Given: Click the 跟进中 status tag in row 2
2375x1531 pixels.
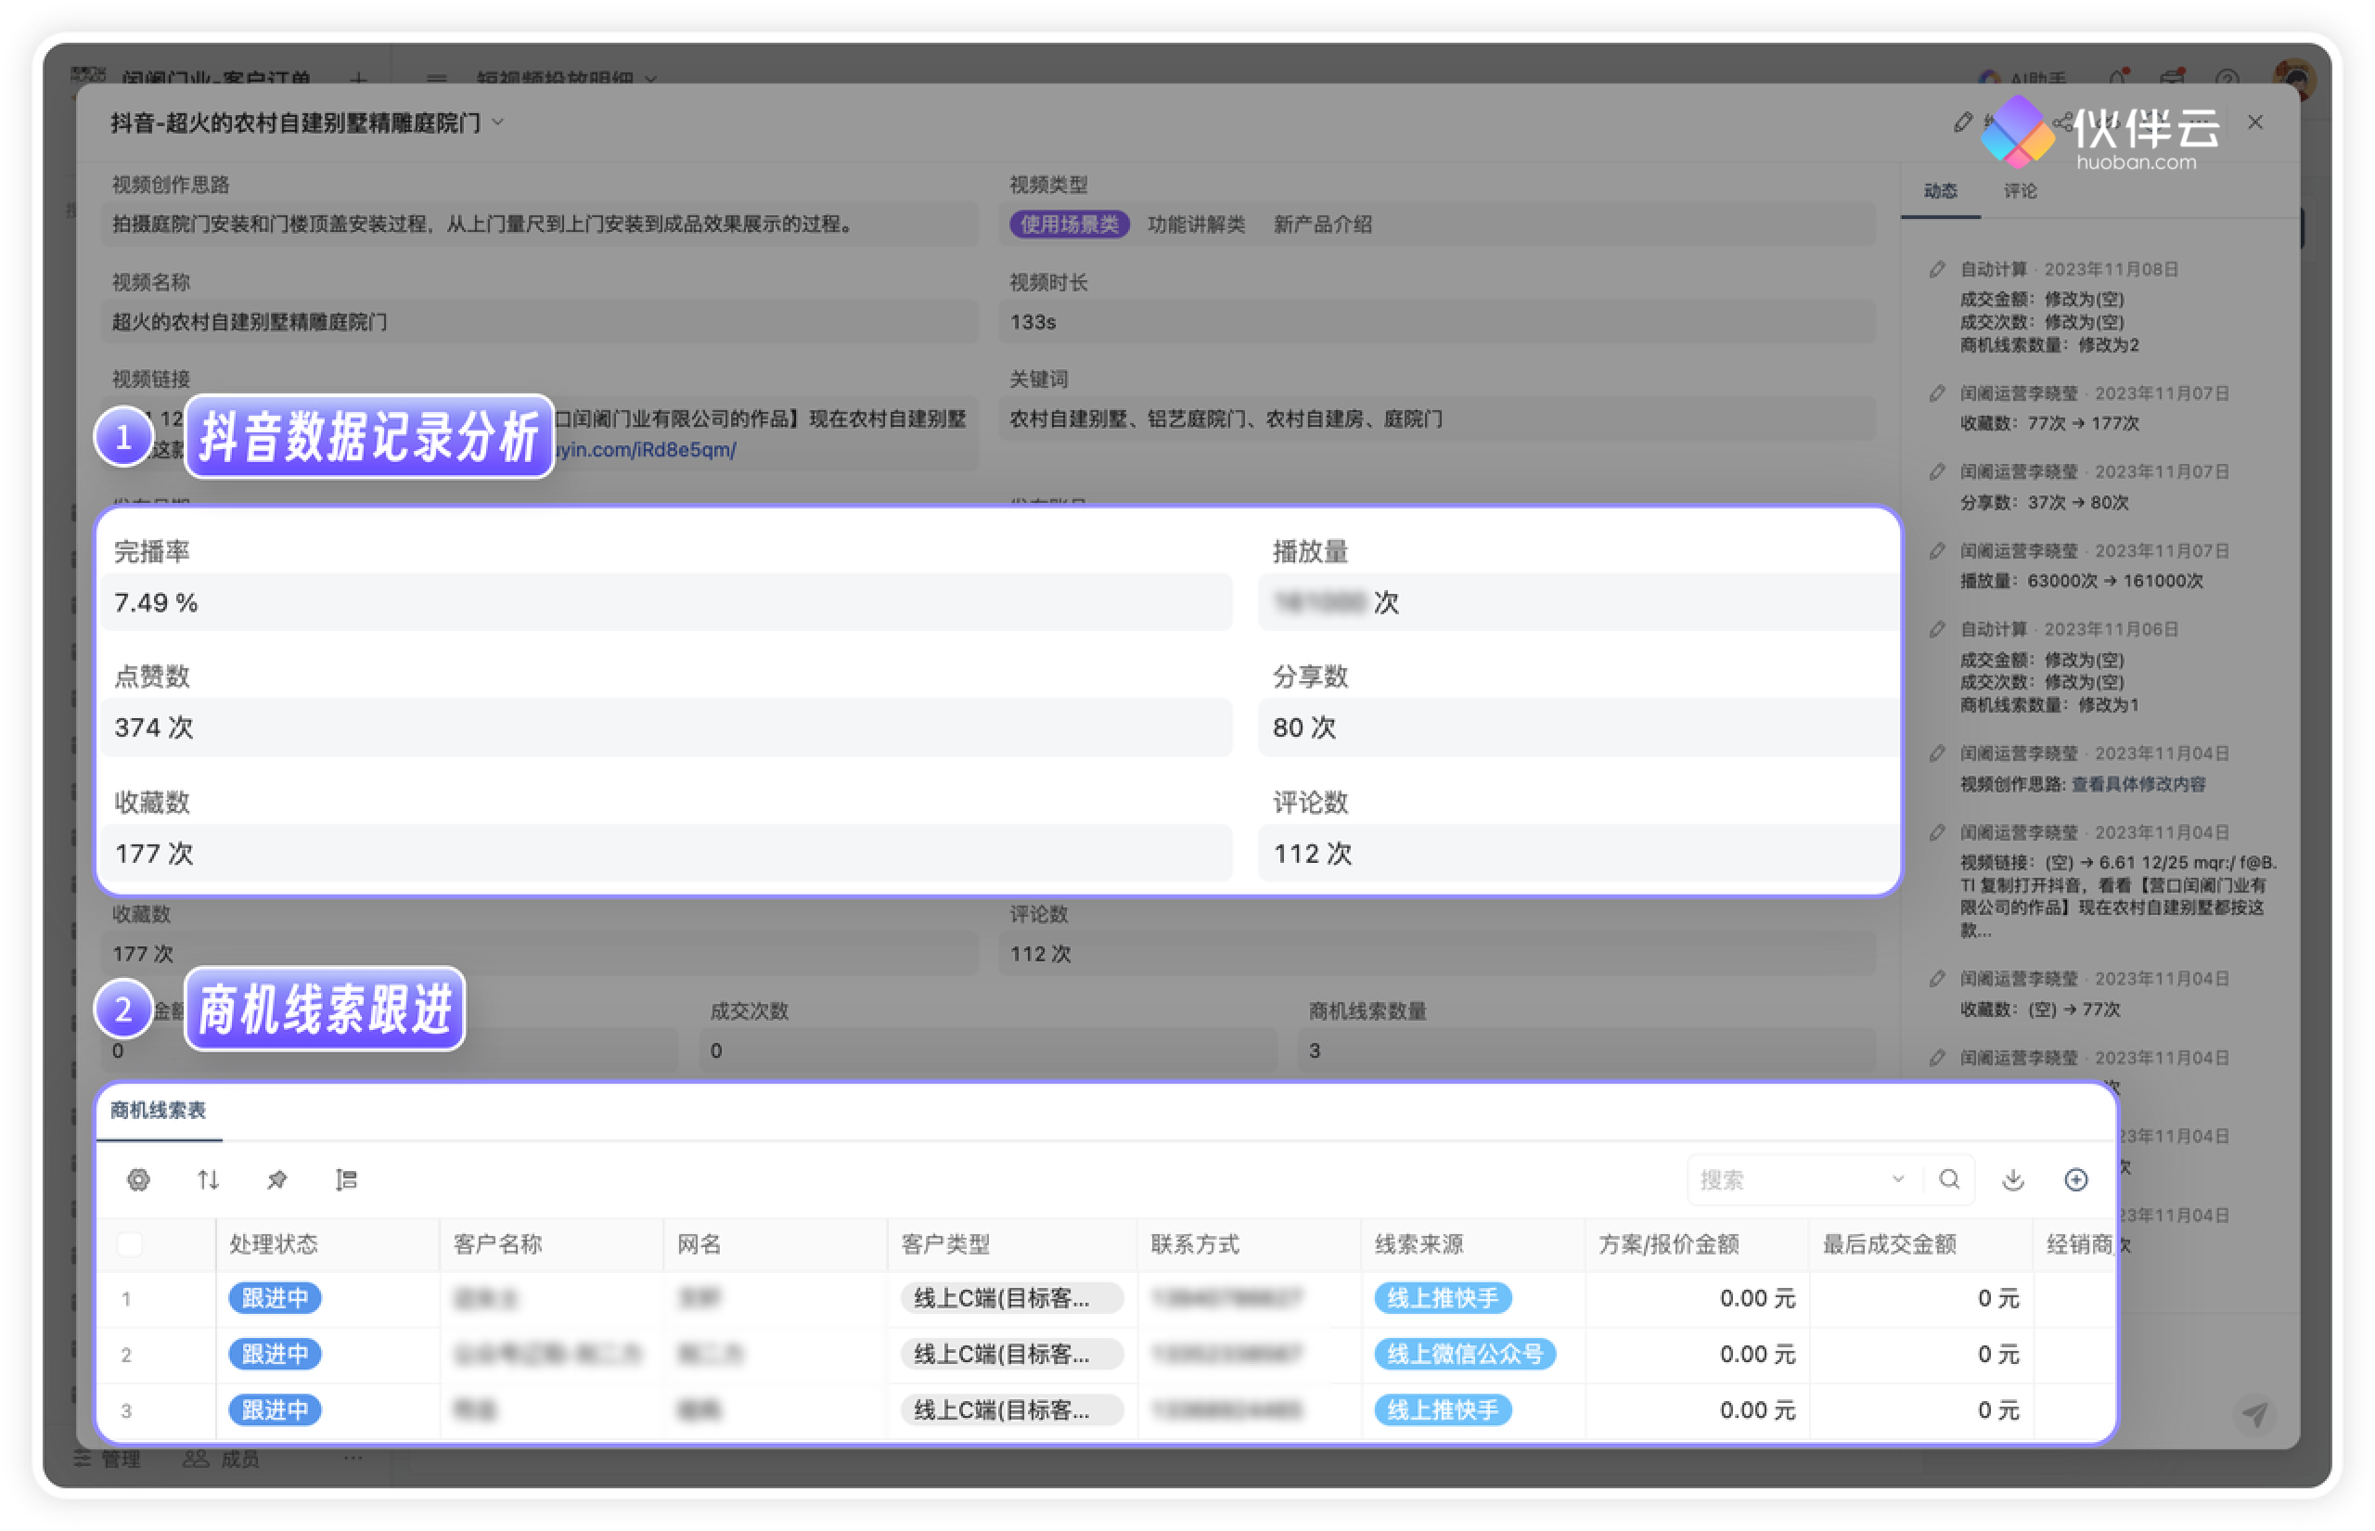Looking at the screenshot, I should pyautogui.click(x=275, y=1353).
